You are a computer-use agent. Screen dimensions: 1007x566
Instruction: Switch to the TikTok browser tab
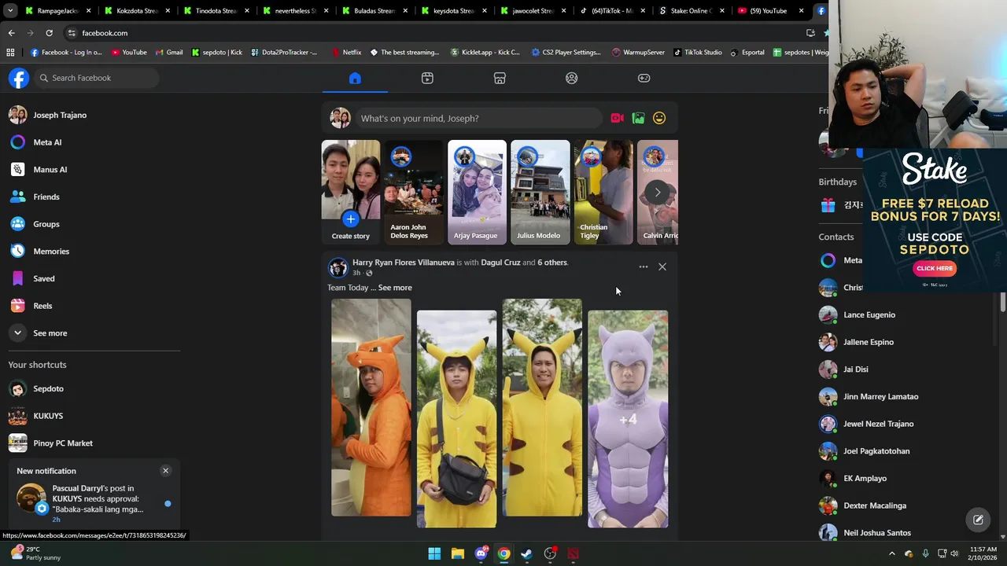pyautogui.click(x=610, y=11)
